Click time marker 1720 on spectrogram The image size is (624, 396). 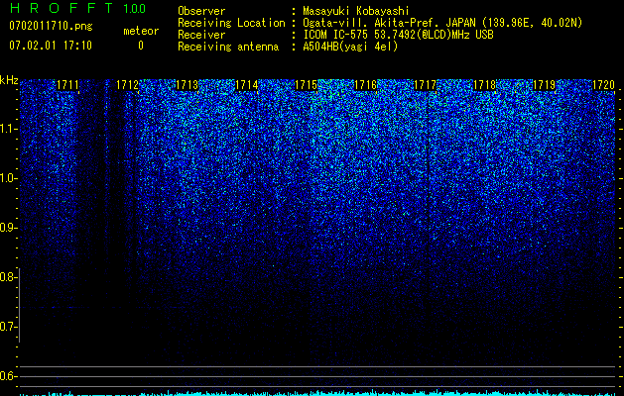pos(604,85)
